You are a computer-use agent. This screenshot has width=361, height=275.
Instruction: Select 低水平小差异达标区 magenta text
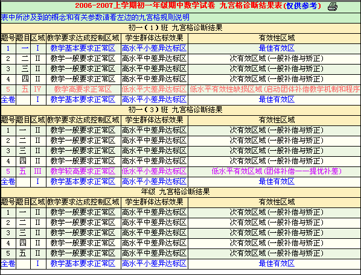pos(154,171)
